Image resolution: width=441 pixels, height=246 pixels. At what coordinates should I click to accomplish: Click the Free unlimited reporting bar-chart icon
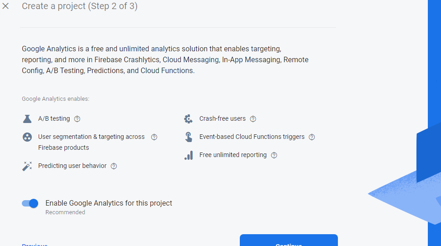pyautogui.click(x=189, y=155)
